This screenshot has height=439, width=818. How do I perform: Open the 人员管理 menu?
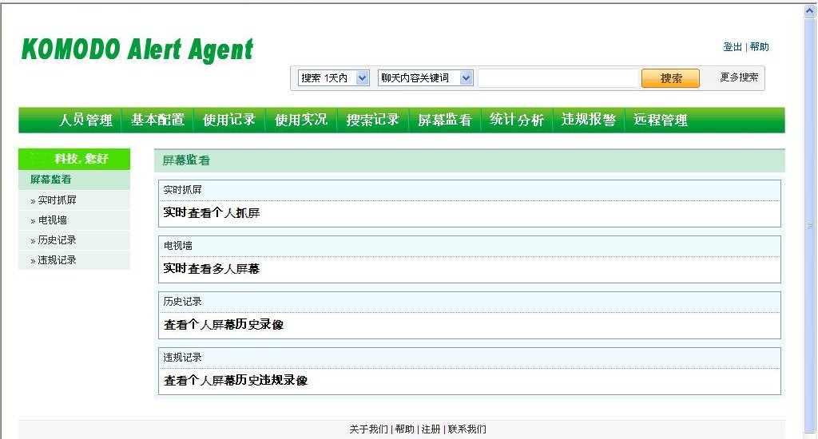(85, 120)
